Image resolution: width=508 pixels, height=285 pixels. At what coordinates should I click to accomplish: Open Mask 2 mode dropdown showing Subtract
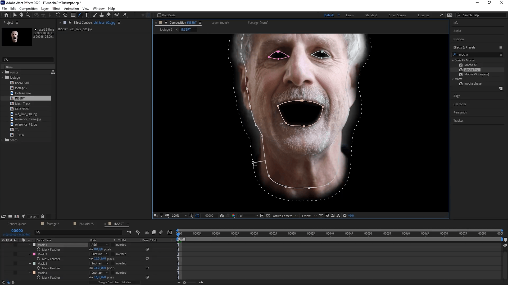pyautogui.click(x=100, y=254)
